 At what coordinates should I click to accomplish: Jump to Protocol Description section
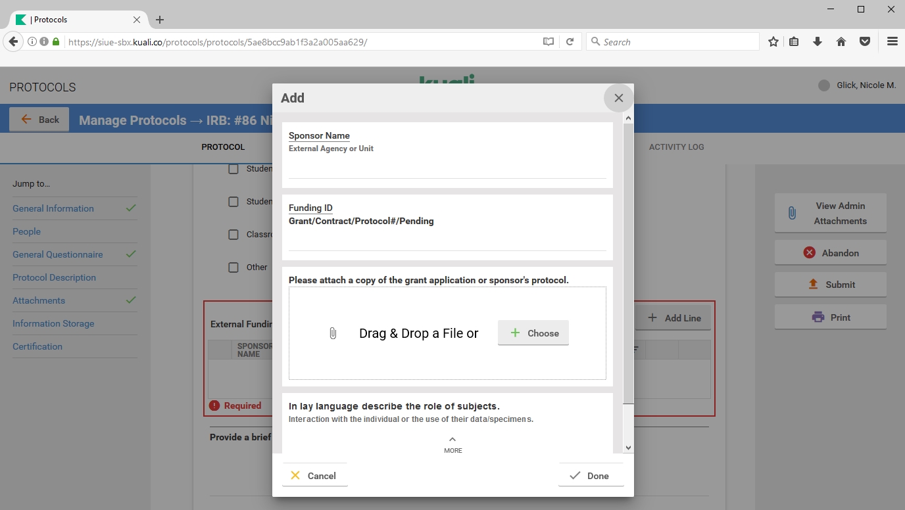54,277
